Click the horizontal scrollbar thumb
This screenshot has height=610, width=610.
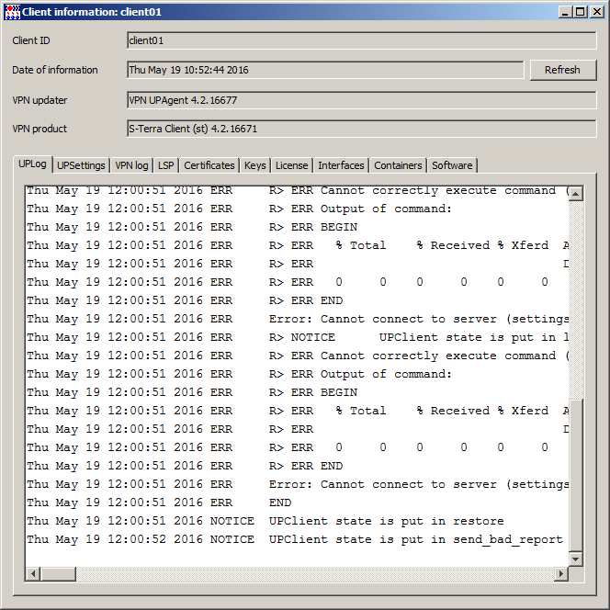pos(59,574)
